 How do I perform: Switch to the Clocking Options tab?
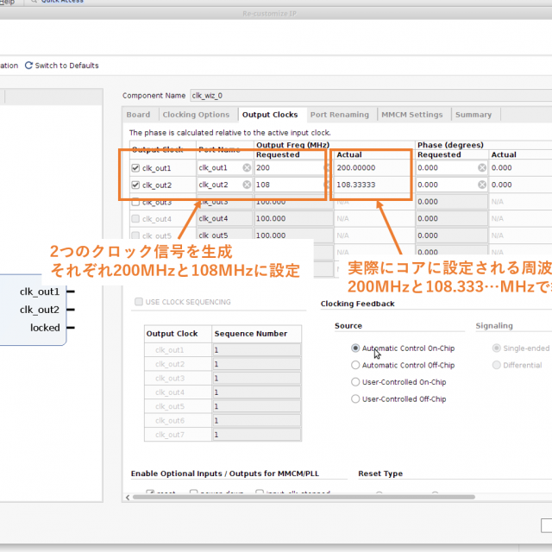[x=196, y=115]
